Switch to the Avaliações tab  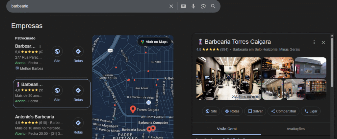click(x=296, y=129)
